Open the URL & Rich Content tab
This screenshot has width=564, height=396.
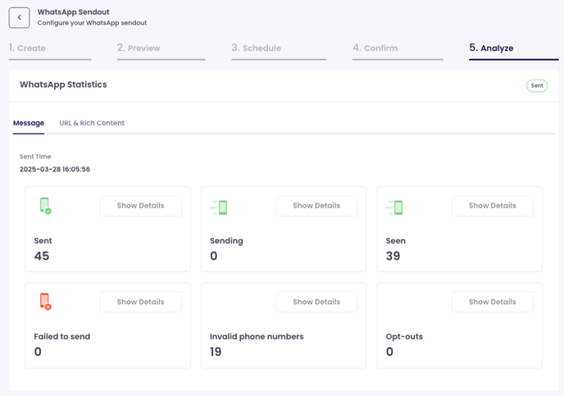tap(92, 123)
